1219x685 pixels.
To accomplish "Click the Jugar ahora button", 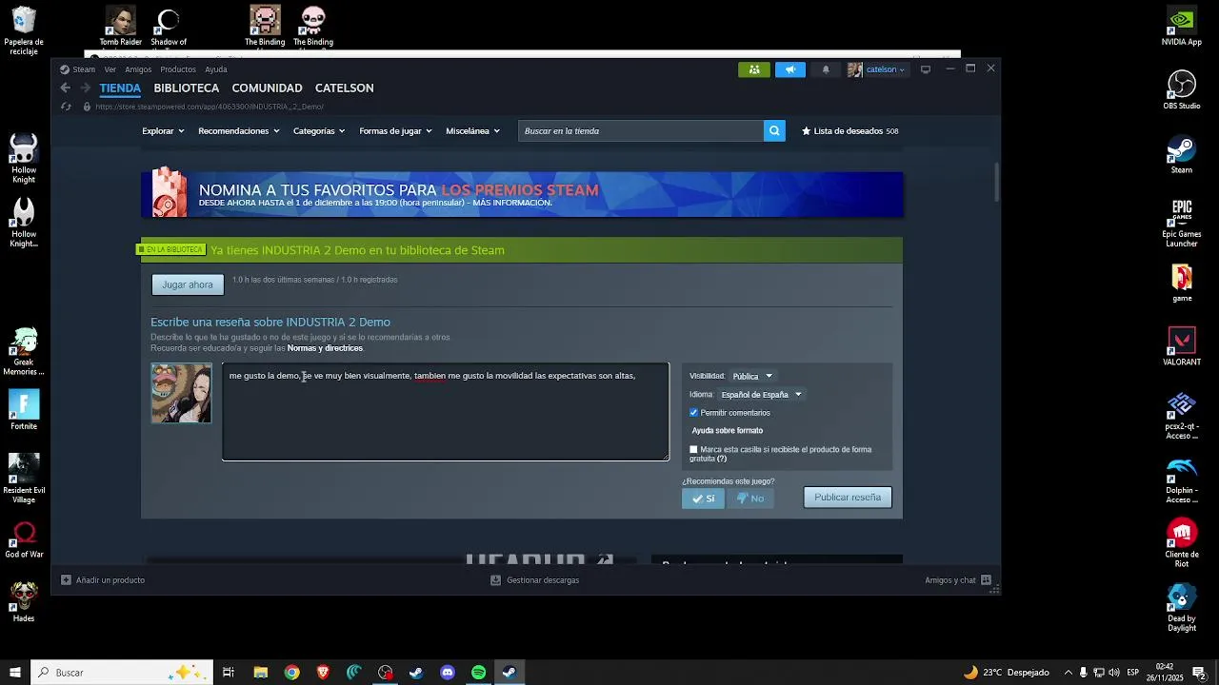I will click(x=188, y=284).
